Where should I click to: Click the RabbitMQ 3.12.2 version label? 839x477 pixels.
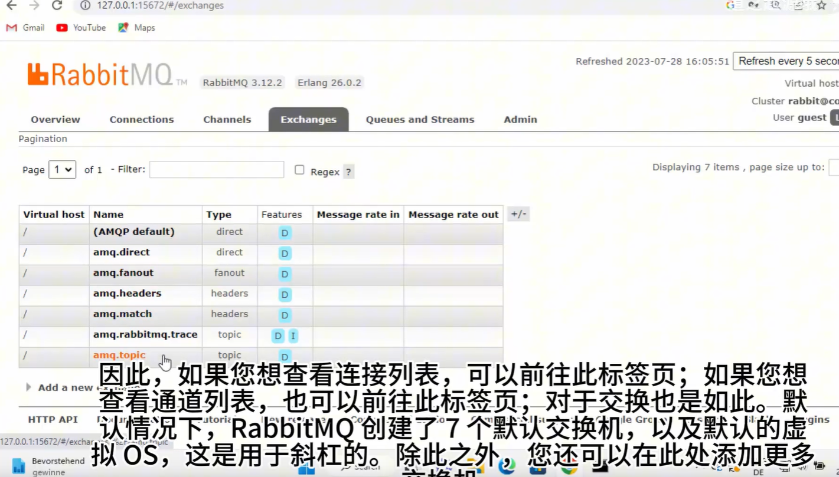pos(243,83)
